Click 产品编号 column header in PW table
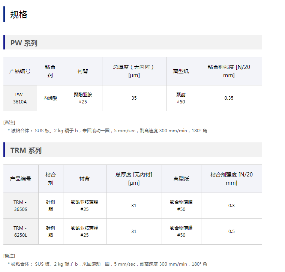 click(20, 71)
